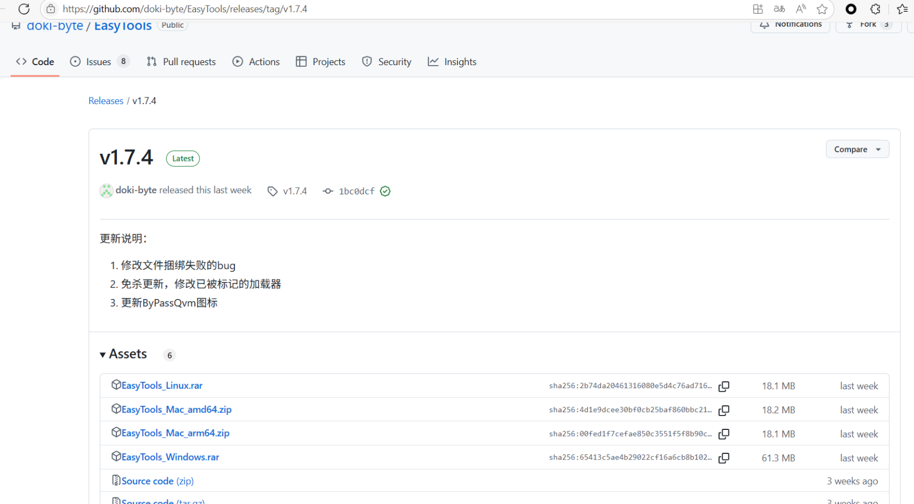Open the Notifications button
The width and height of the screenshot is (914, 504).
[790, 25]
